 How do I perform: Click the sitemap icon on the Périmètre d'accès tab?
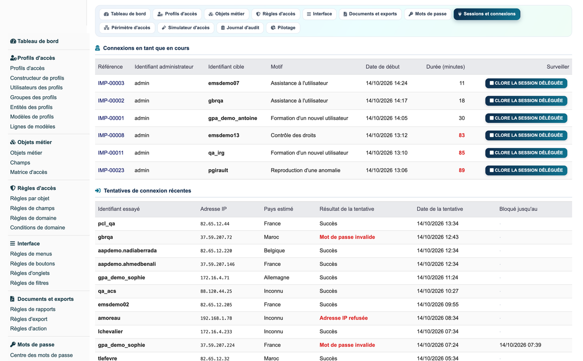click(106, 28)
